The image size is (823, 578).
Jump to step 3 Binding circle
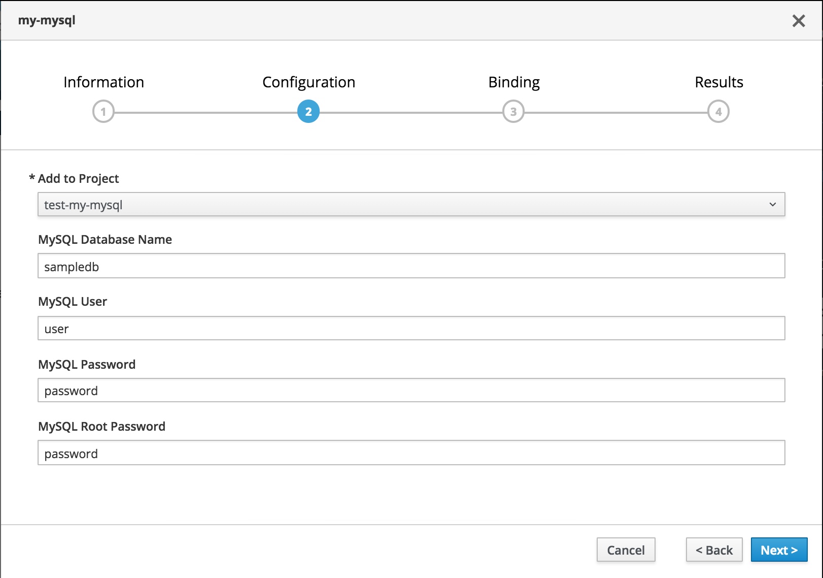pyautogui.click(x=513, y=112)
